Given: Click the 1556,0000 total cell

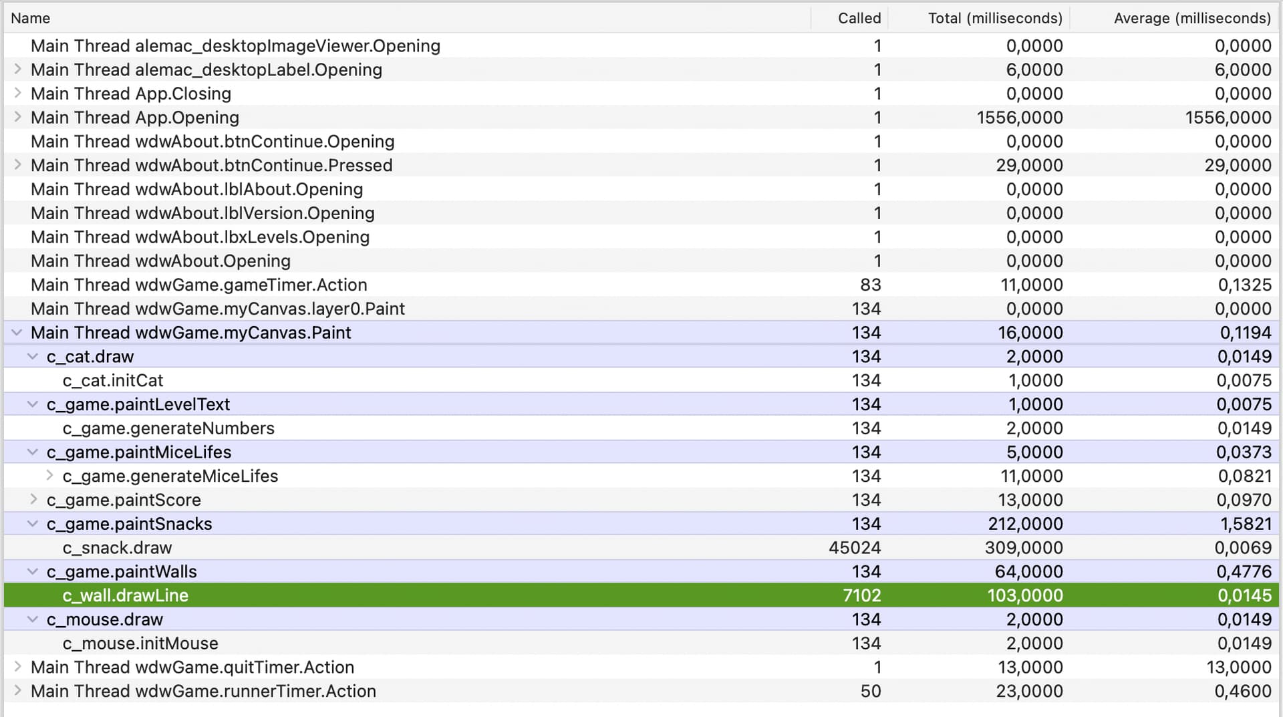Looking at the screenshot, I should point(1020,118).
